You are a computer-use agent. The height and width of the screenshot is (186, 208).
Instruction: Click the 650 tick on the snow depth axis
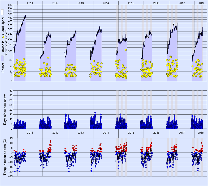click(10, 5)
